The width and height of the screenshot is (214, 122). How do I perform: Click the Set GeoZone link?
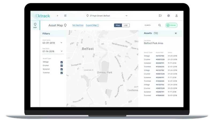click(x=78, y=25)
